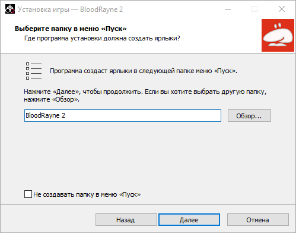296x233 pixels.
Task: Continue with the 'Далее' button
Action: click(x=189, y=220)
